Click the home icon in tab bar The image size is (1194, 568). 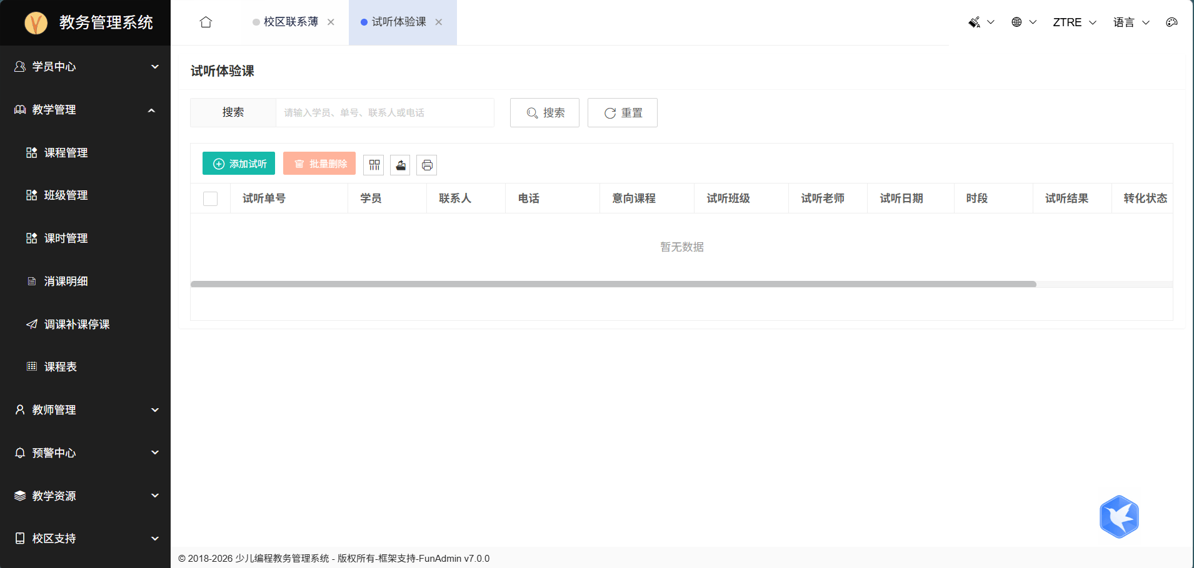tap(206, 22)
